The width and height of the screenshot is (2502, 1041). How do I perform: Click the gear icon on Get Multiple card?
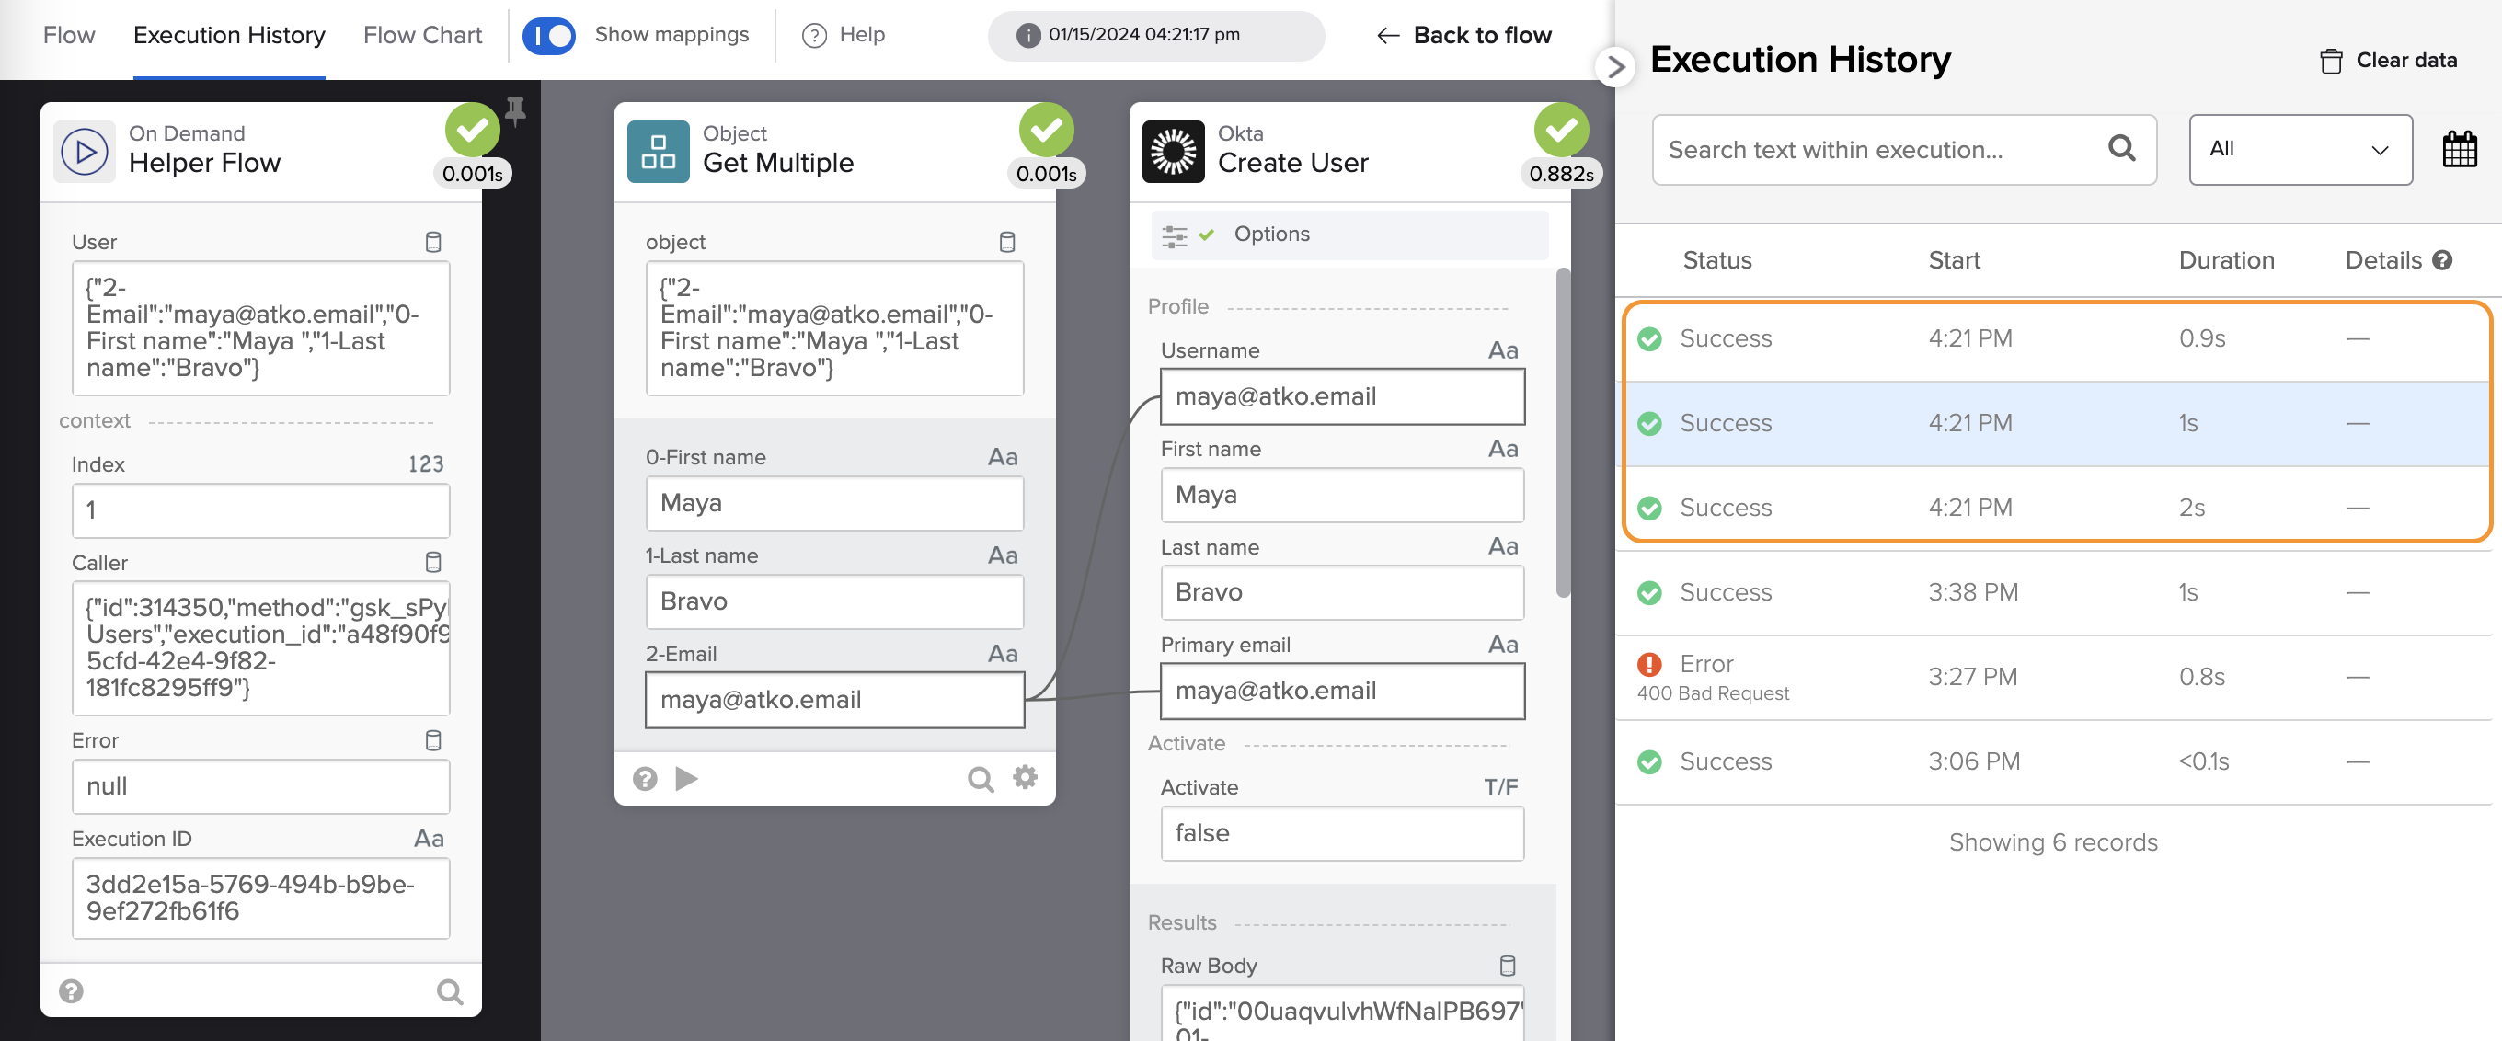tap(1025, 777)
